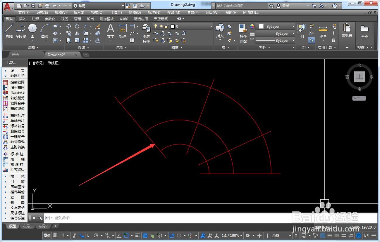The height and width of the screenshot is (242, 380).
Task: Toggle grid display in status bar
Action: (55, 236)
